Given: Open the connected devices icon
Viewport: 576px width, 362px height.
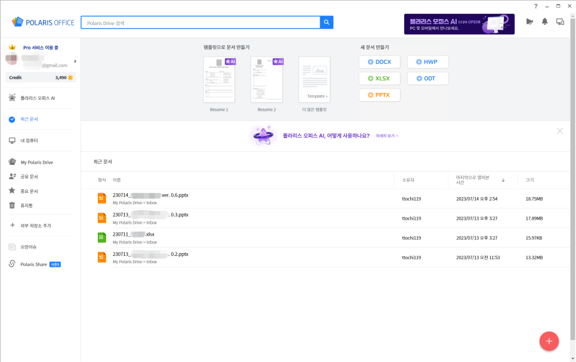Looking at the screenshot, I should pos(560,21).
